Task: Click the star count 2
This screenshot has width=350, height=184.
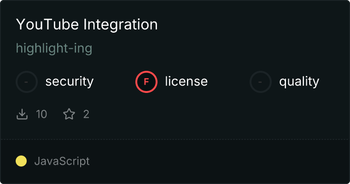Action: [x=86, y=114]
